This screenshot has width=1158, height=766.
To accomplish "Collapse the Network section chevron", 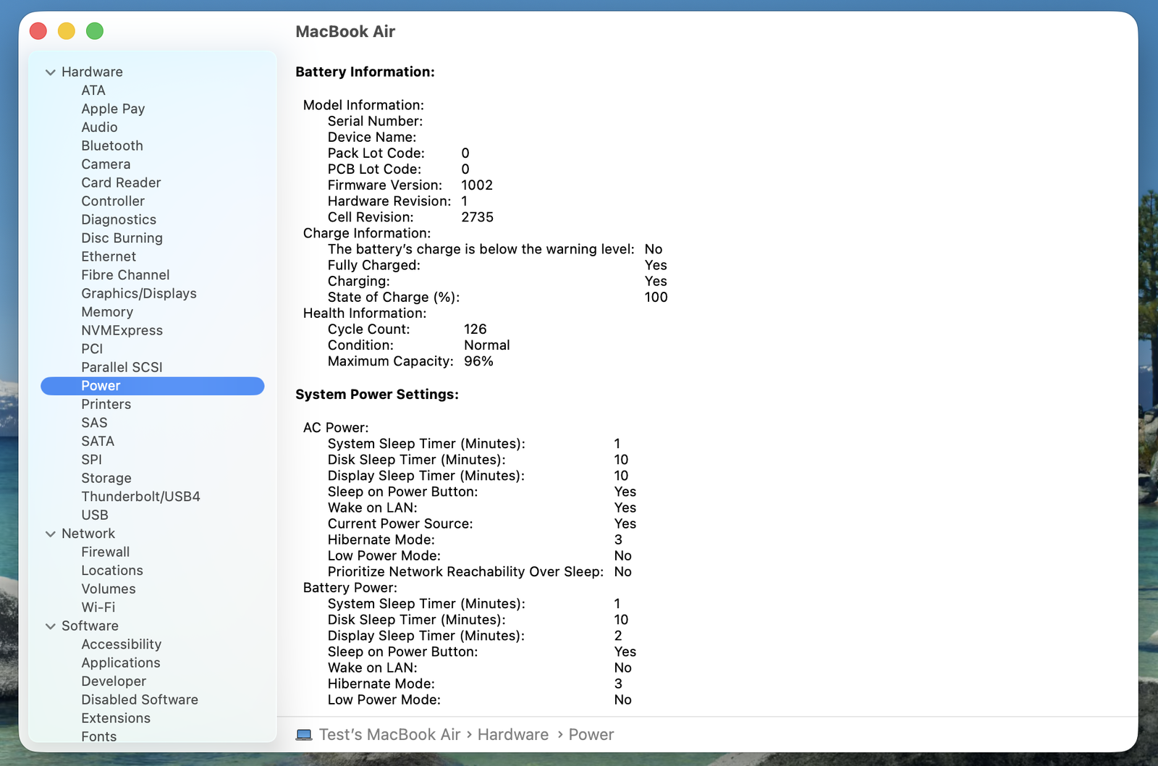I will 51,534.
